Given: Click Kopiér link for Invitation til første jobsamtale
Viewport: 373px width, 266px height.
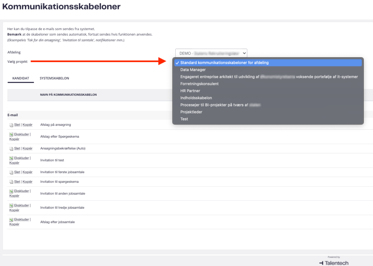Looking at the screenshot, I should point(27,172).
